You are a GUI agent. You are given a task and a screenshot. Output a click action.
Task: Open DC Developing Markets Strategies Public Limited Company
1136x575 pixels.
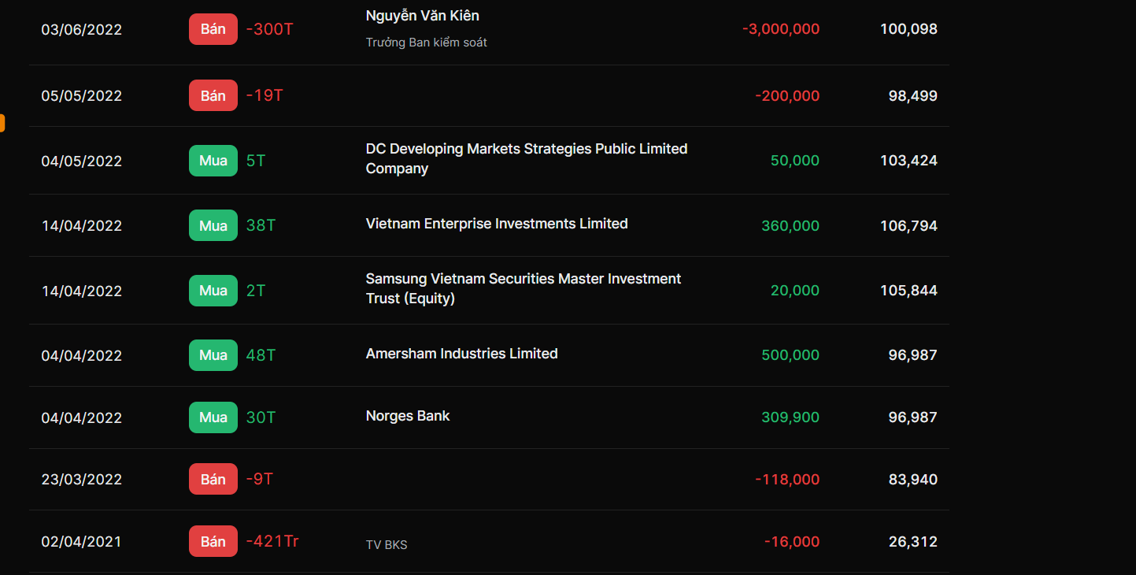(526, 158)
